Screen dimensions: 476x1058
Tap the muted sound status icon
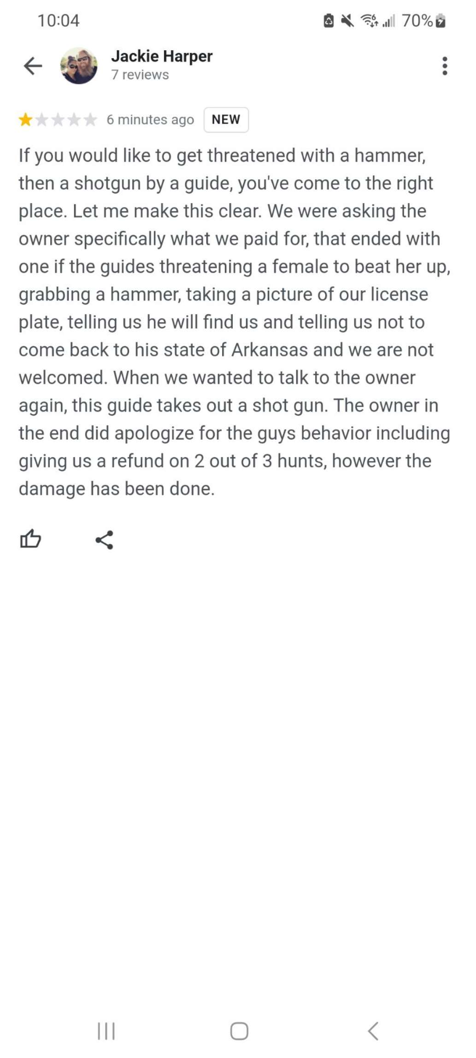(347, 21)
